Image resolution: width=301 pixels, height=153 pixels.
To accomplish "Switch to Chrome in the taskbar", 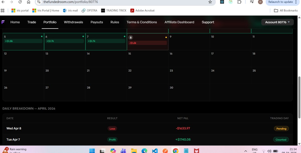I will coord(176,151).
